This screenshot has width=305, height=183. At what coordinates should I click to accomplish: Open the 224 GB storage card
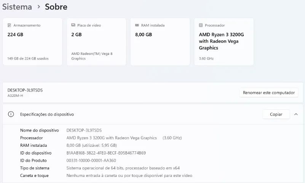[32, 42]
